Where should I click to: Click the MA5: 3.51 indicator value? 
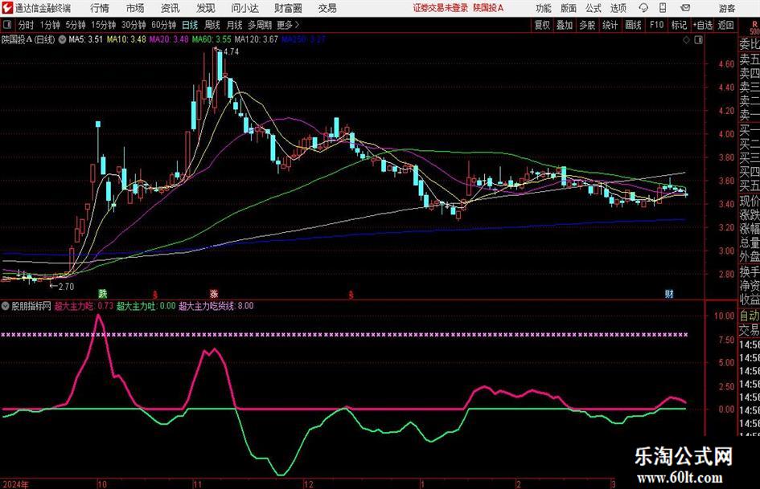(x=85, y=39)
